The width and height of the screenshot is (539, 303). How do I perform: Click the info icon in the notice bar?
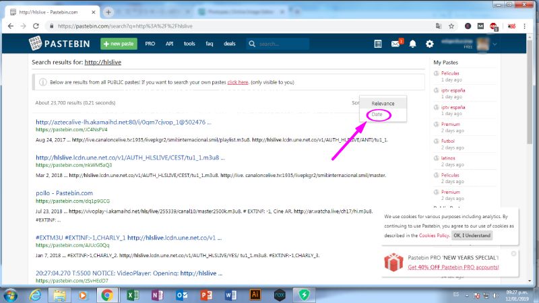(42, 82)
